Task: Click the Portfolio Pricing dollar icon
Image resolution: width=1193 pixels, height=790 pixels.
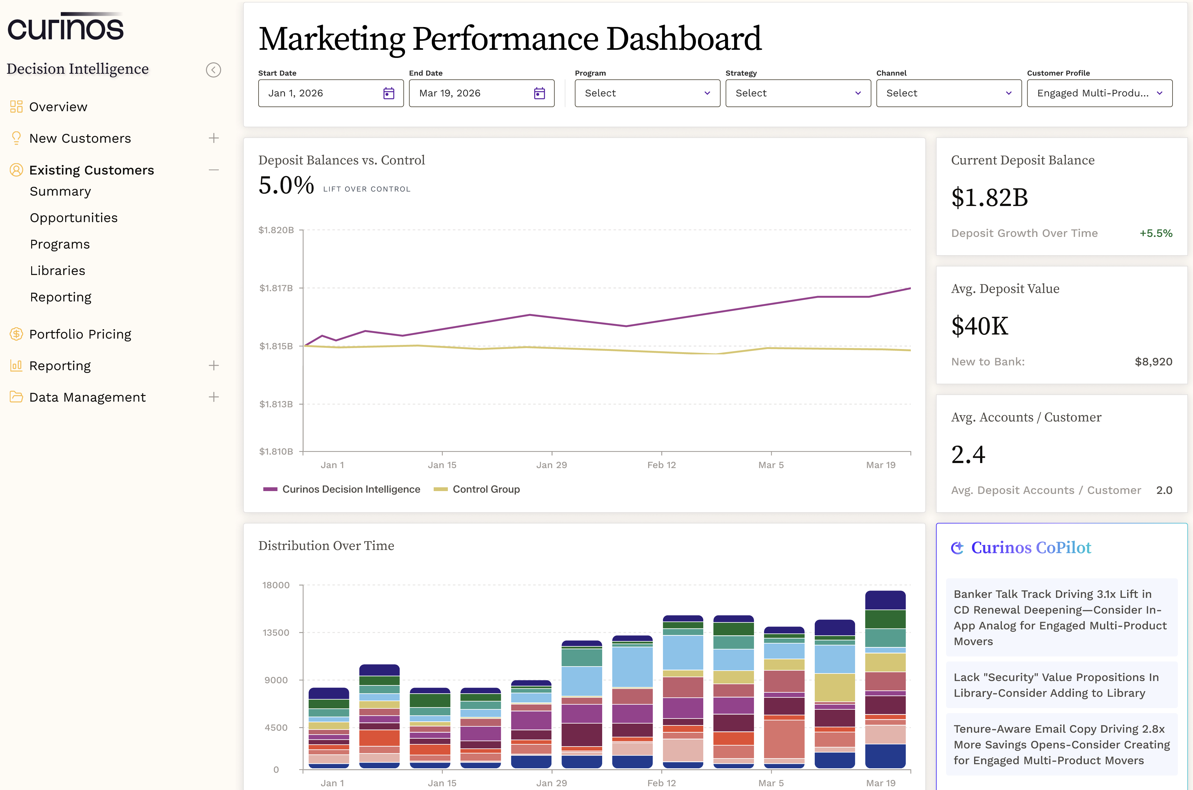Action: click(x=16, y=334)
